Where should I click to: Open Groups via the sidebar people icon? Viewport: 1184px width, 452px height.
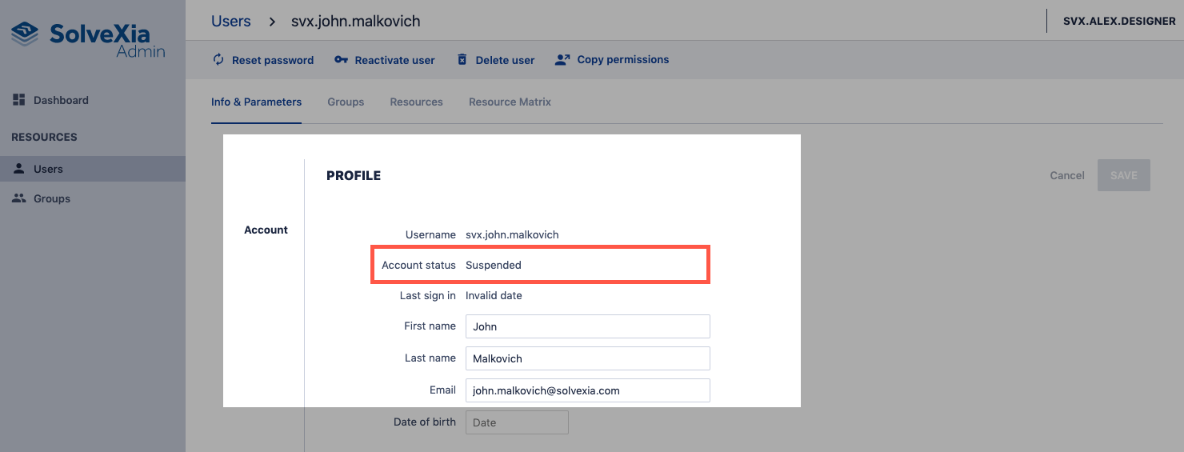point(19,198)
